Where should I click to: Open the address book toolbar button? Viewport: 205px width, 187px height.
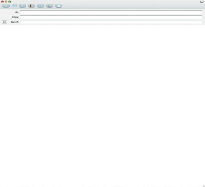[x=31, y=6]
